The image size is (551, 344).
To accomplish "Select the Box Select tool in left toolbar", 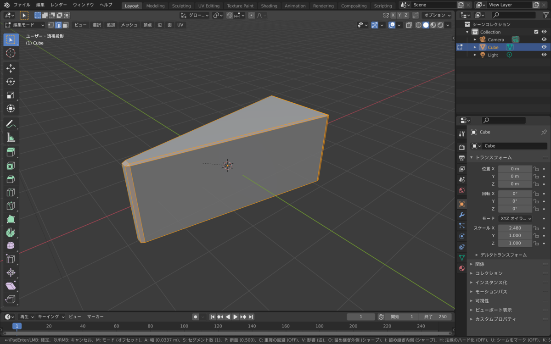I will tap(11, 39).
